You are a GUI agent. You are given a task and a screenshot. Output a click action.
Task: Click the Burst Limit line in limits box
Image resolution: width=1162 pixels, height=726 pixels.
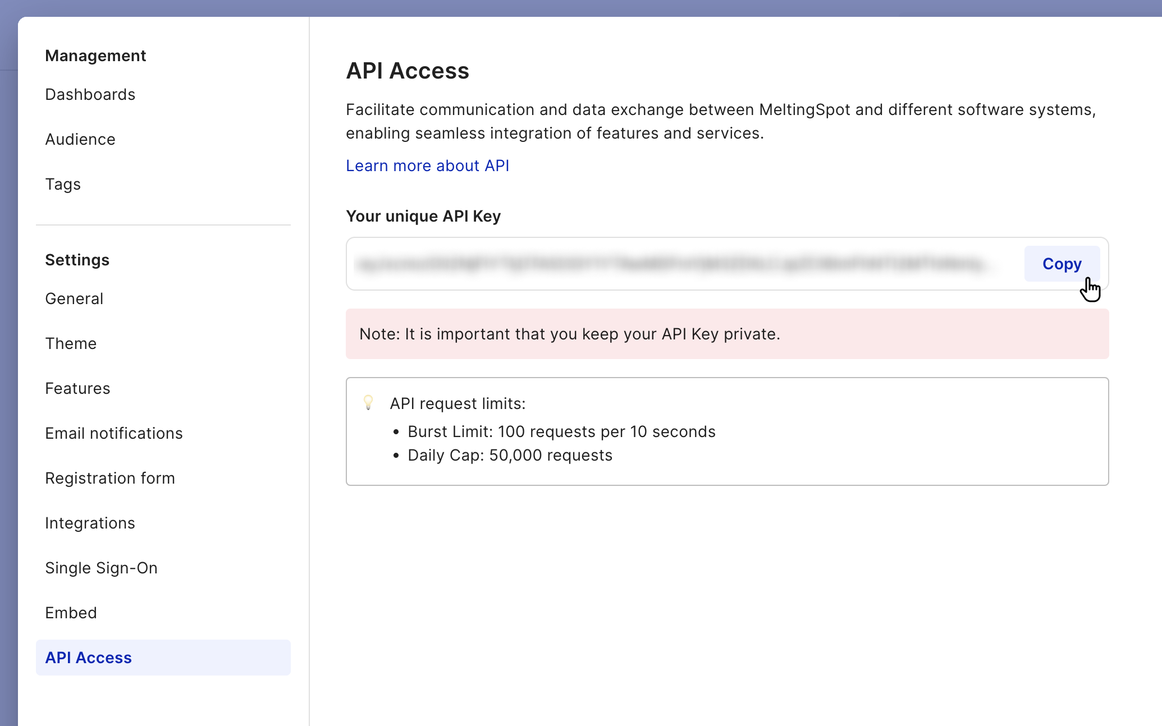pos(561,431)
